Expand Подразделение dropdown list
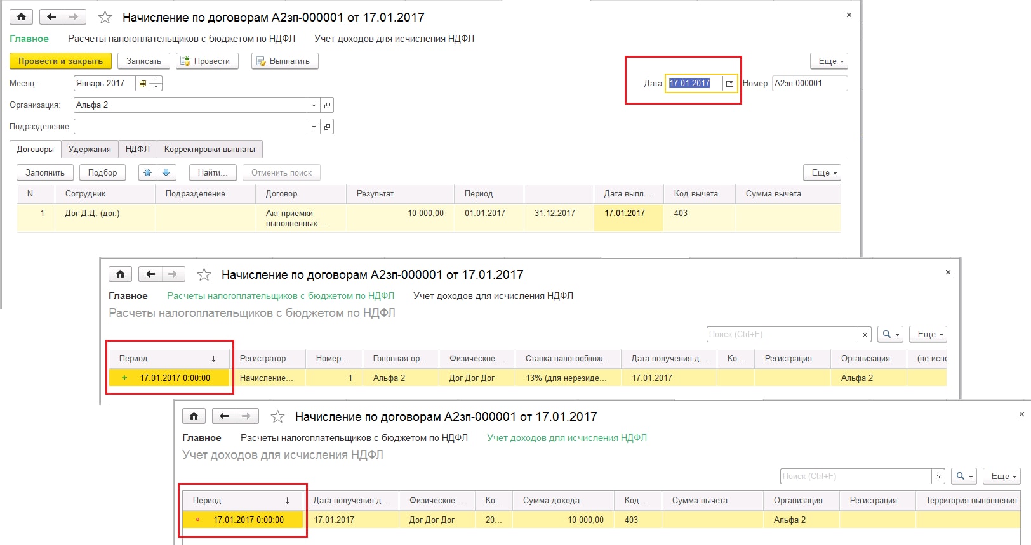The height and width of the screenshot is (545, 1031). (x=314, y=127)
